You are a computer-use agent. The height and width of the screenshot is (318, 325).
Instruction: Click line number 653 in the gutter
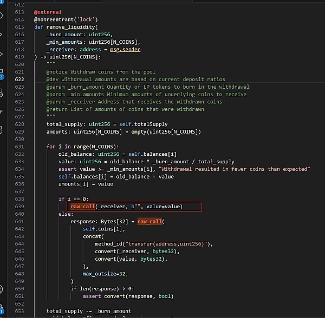click(19, 311)
